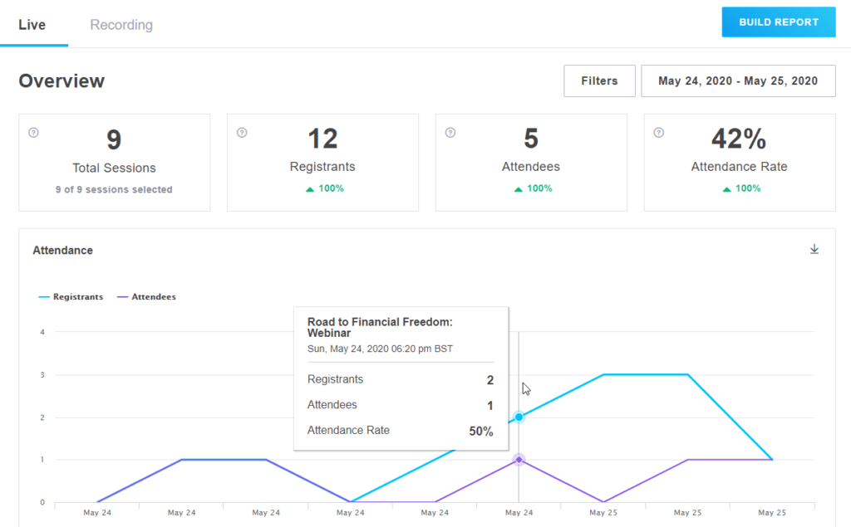Image resolution: width=851 pixels, height=527 pixels.
Task: Click help icon on Total Sessions card
Action: pos(33,132)
